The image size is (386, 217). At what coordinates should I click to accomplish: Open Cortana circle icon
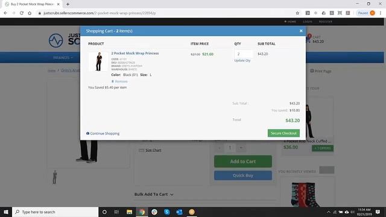coord(104,212)
